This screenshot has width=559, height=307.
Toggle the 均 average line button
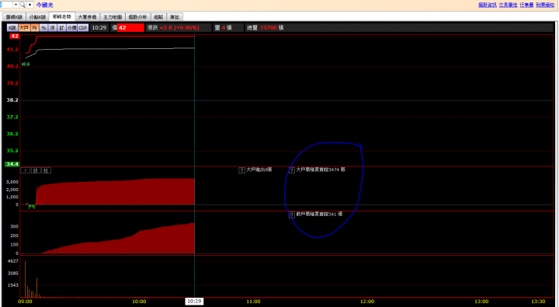[x=35, y=28]
